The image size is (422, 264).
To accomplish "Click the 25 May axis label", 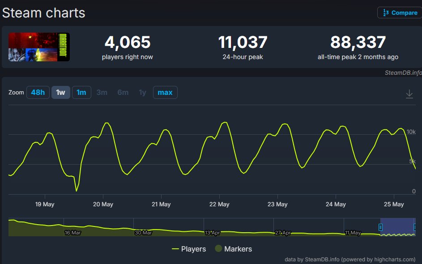I will coord(394,204).
